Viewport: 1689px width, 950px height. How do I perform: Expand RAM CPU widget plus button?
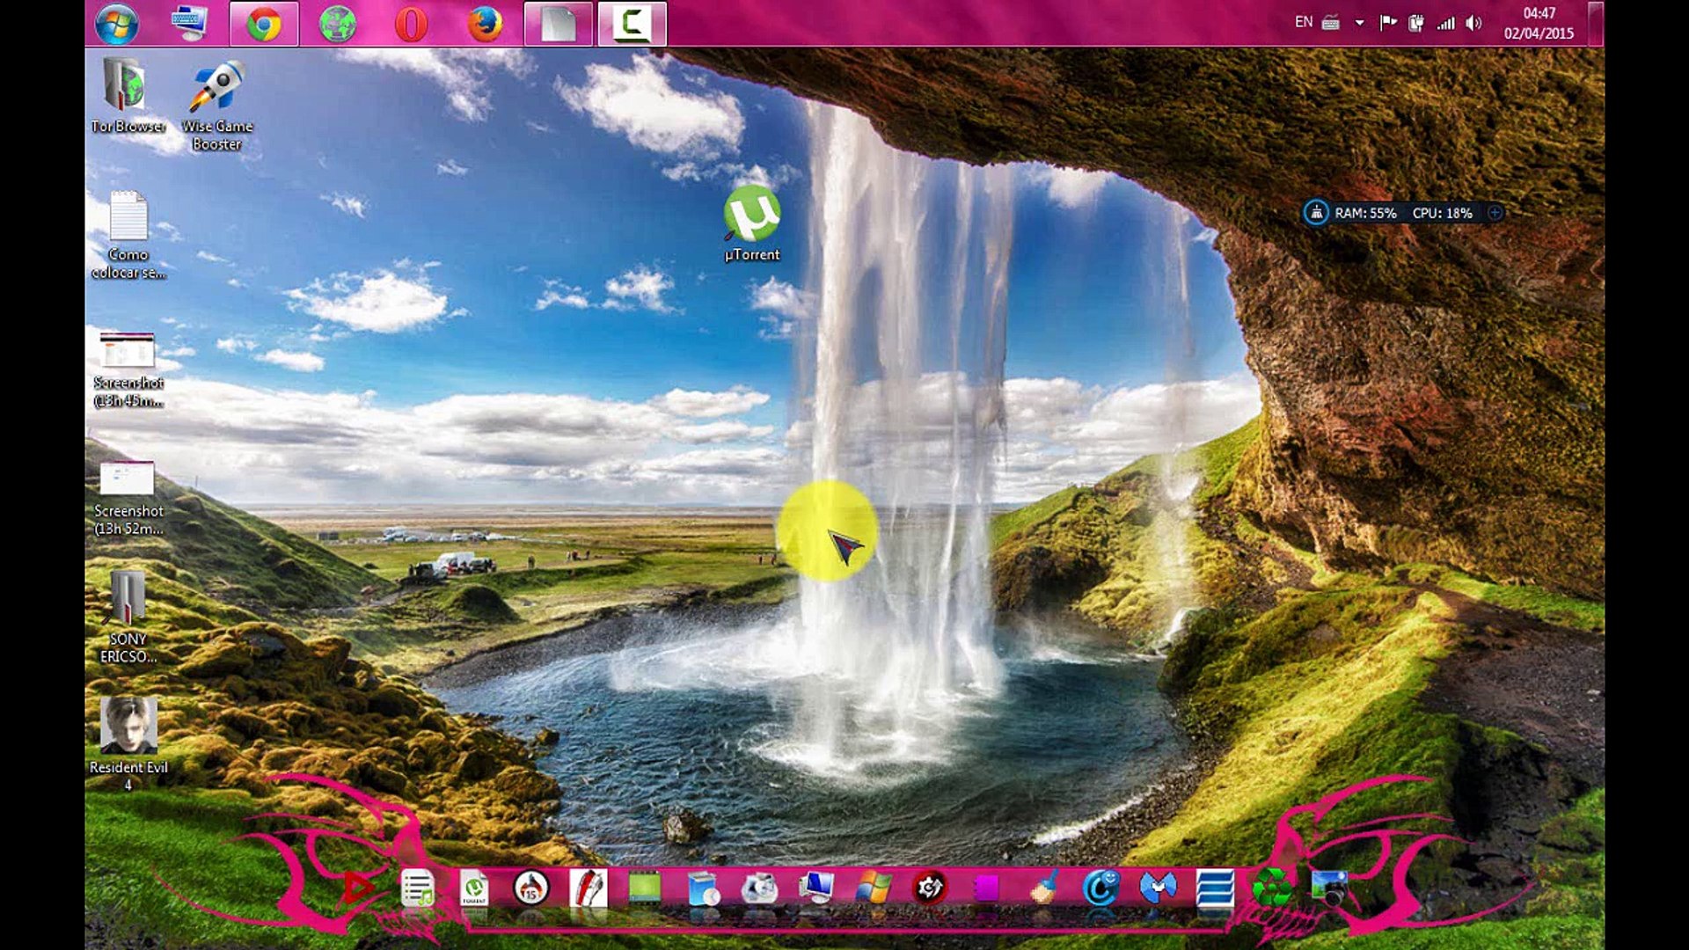[1495, 213]
